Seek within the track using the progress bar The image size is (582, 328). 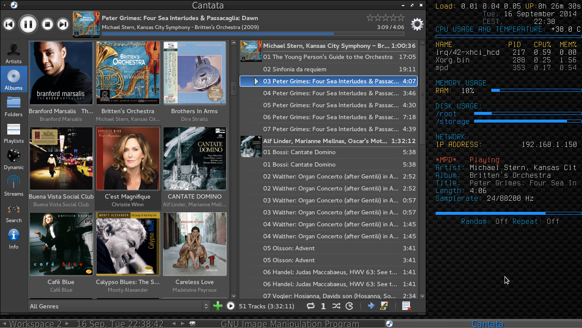point(252,34)
